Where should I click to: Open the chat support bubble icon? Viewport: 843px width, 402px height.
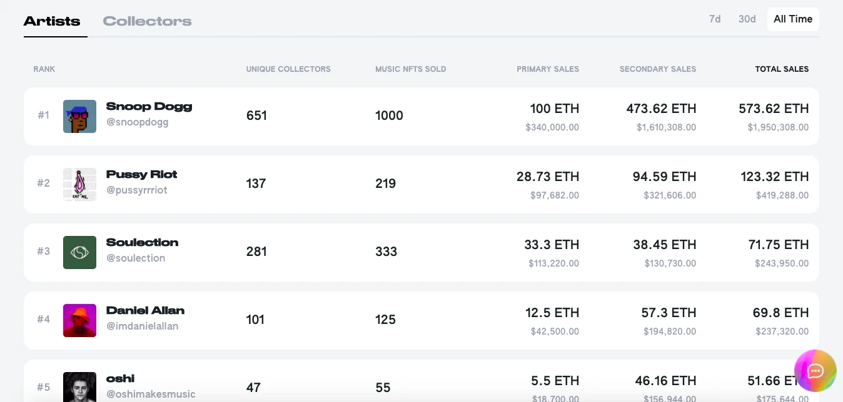(x=815, y=371)
